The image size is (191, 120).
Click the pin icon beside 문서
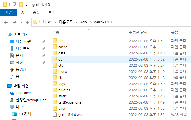(x=44, y=56)
